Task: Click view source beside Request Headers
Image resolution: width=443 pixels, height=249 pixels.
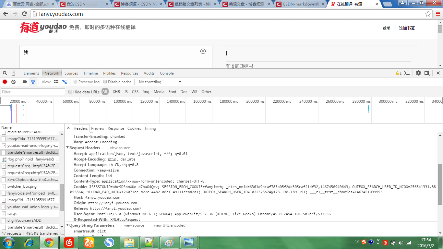Action: point(120,148)
